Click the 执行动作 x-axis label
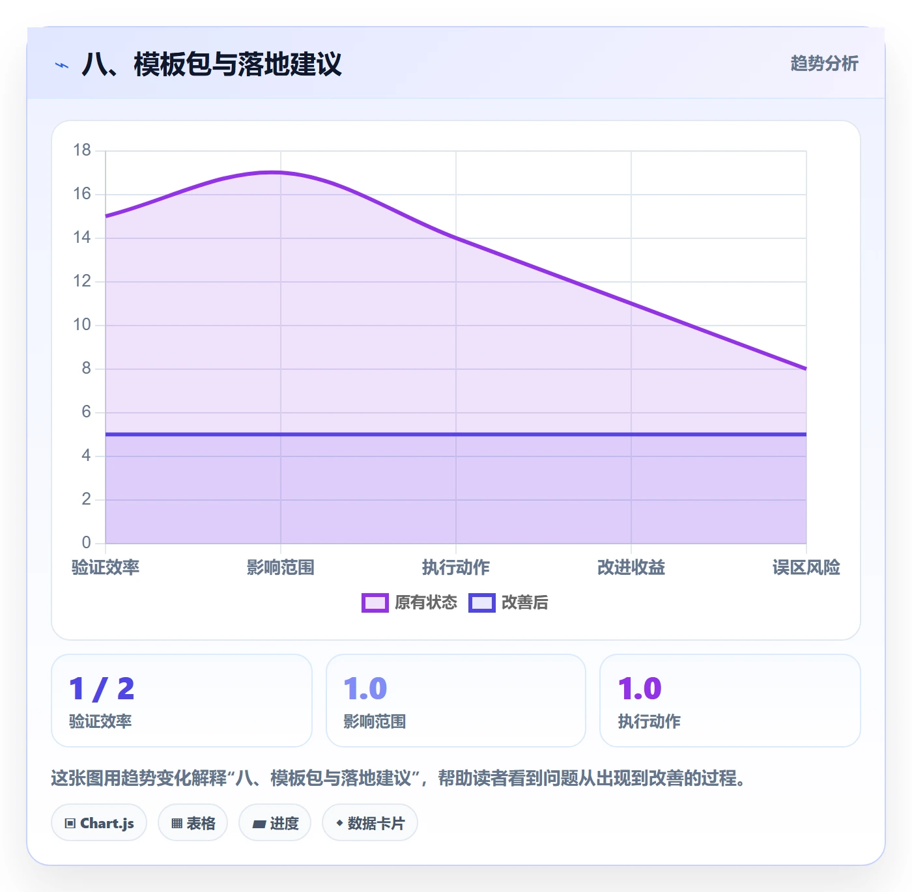Image resolution: width=912 pixels, height=892 pixels. pyautogui.click(x=456, y=568)
